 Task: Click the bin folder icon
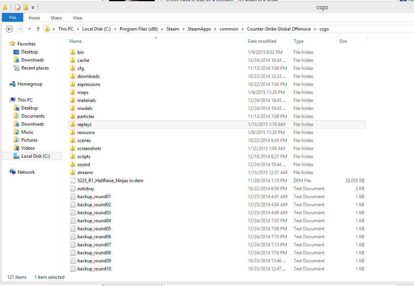pyautogui.click(x=72, y=52)
